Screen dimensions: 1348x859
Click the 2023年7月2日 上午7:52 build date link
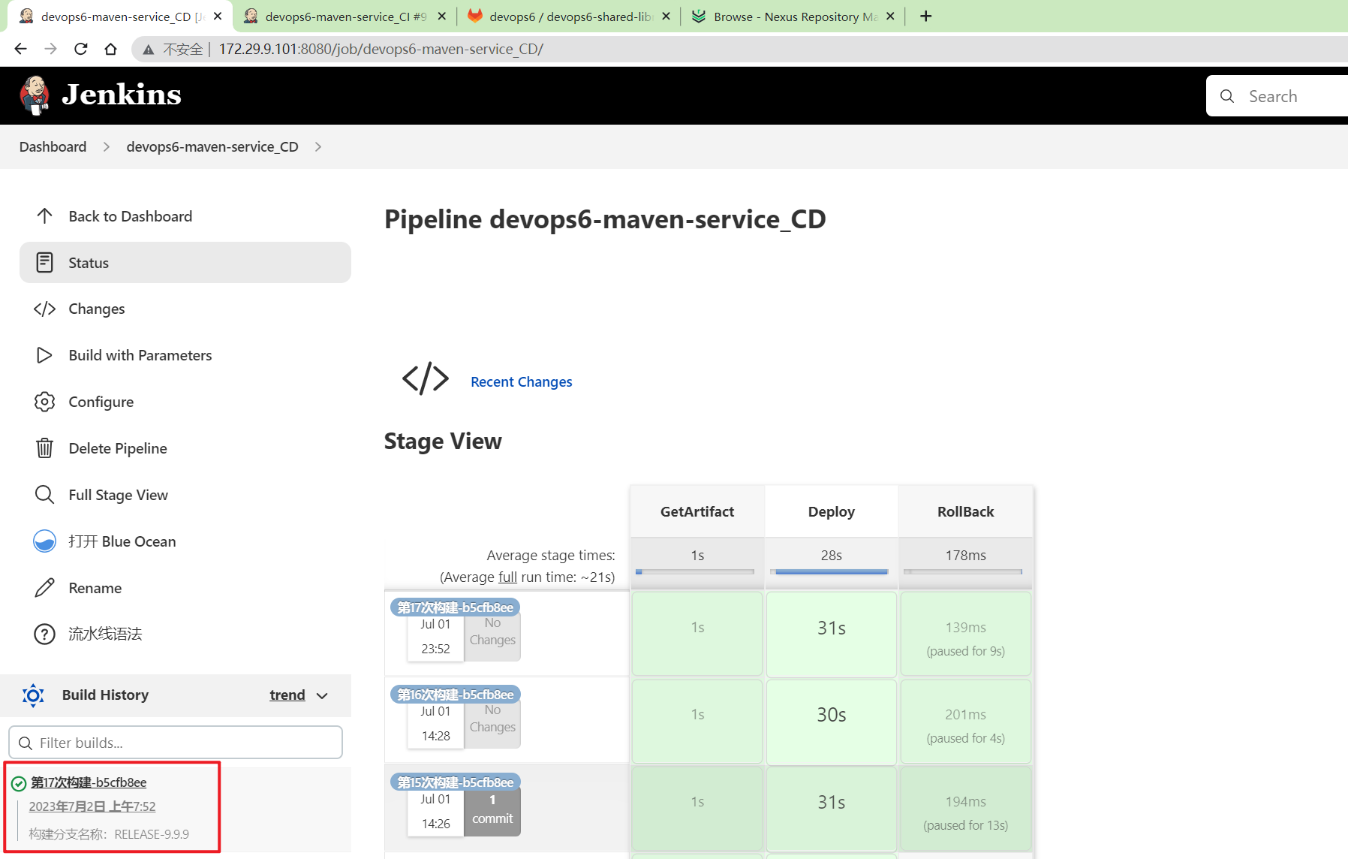(x=92, y=806)
